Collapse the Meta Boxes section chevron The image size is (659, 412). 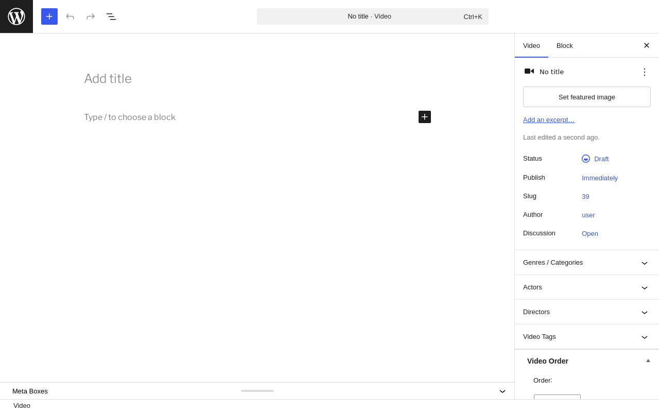[x=502, y=391]
